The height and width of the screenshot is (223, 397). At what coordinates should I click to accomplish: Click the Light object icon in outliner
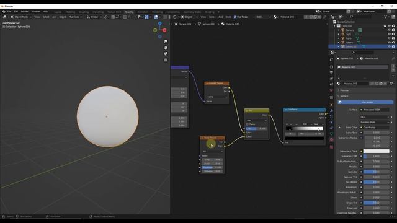(343, 34)
